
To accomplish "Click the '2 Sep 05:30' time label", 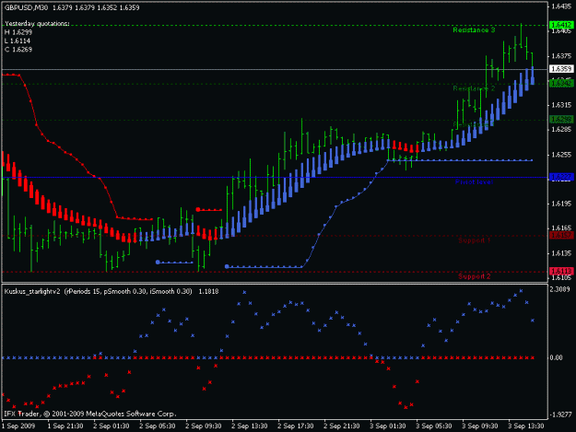I will click(158, 426).
